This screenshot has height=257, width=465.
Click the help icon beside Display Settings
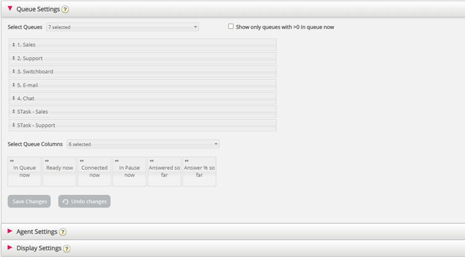tap(67, 248)
